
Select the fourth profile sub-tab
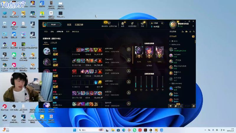[x=68, y=32]
